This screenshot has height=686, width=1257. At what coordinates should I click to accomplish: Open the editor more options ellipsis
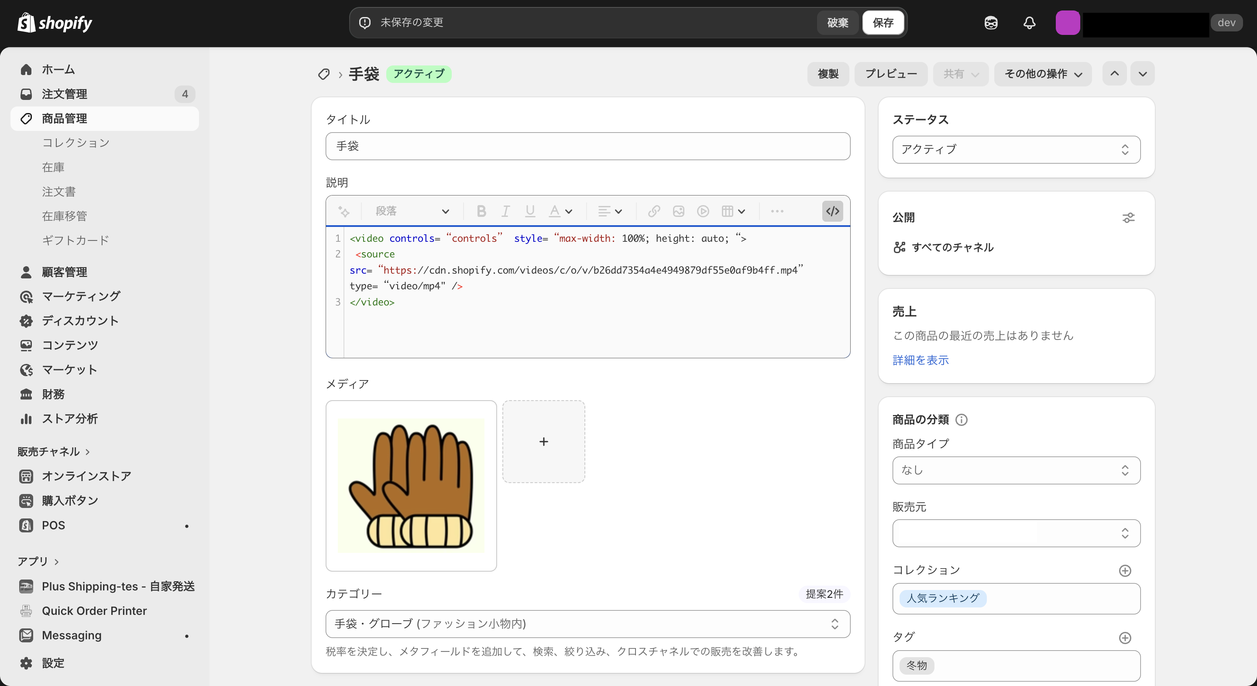(x=777, y=211)
